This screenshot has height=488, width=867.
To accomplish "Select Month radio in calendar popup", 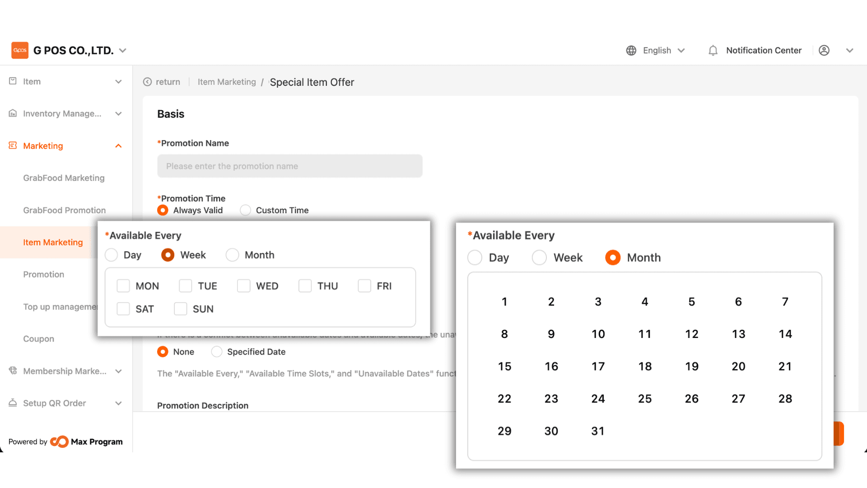I will [x=613, y=258].
